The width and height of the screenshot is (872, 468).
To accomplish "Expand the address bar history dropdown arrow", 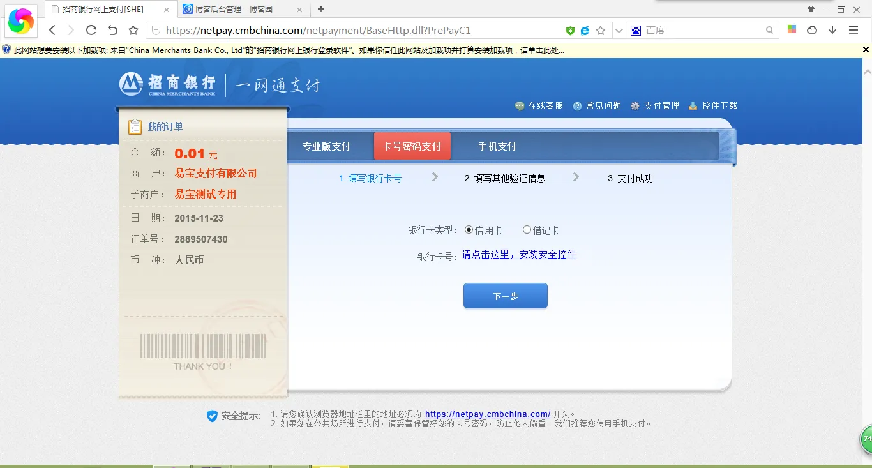I will (619, 31).
